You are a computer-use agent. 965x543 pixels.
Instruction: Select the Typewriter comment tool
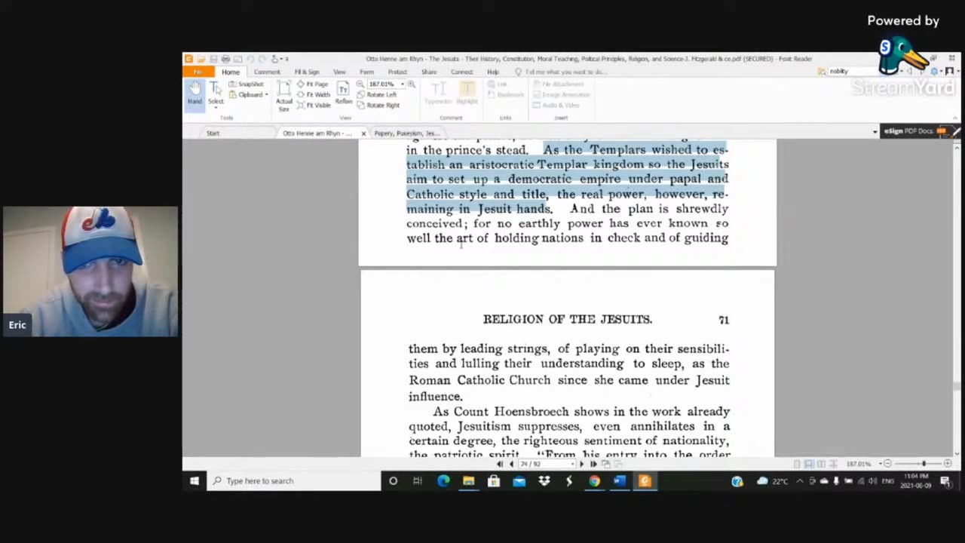(x=438, y=92)
